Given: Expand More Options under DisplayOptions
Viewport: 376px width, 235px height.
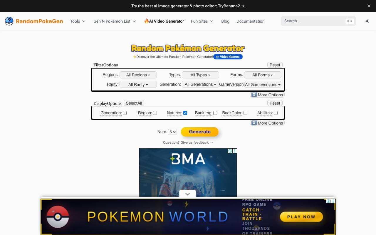Looking at the screenshot, I should (x=267, y=123).
